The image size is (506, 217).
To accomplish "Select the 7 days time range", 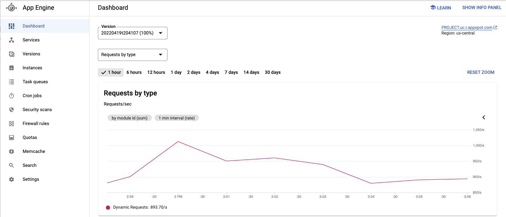I will coord(231,72).
